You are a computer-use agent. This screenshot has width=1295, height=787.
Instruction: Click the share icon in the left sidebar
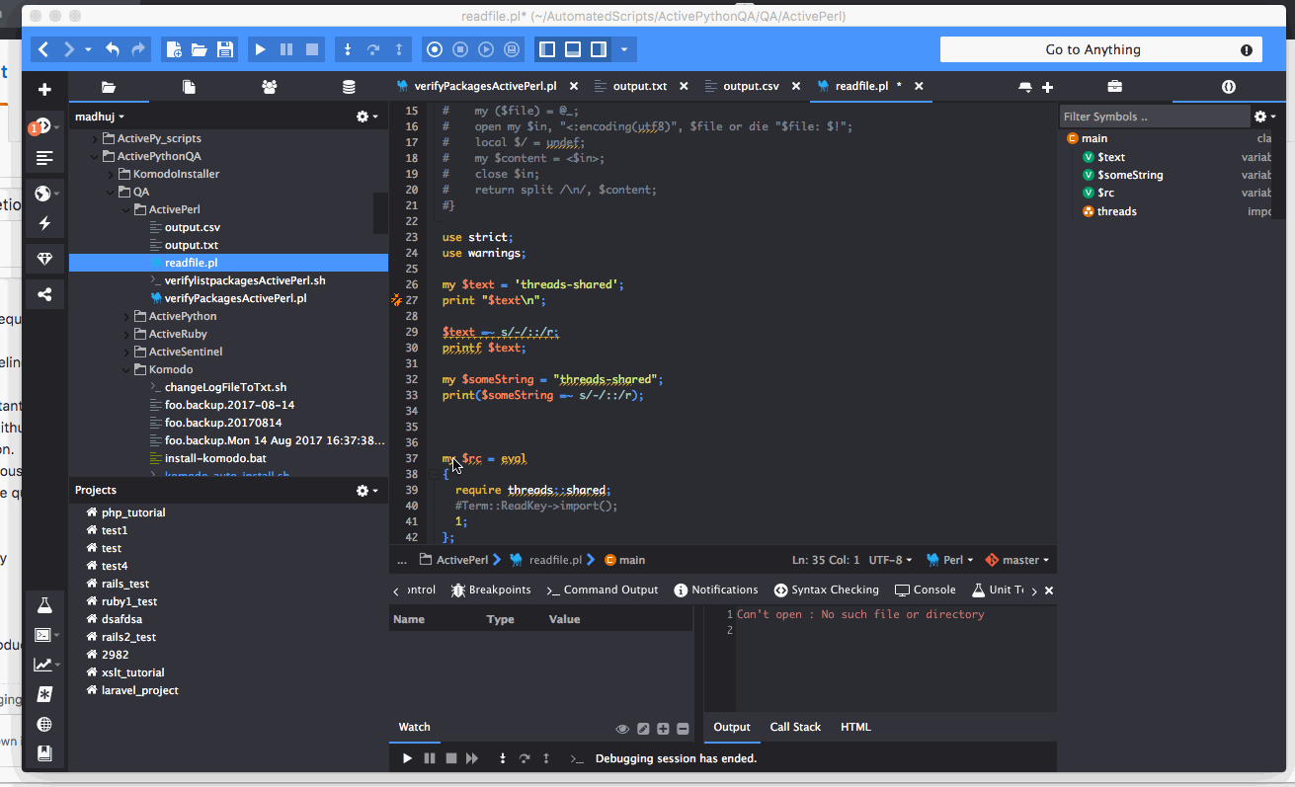coord(44,293)
